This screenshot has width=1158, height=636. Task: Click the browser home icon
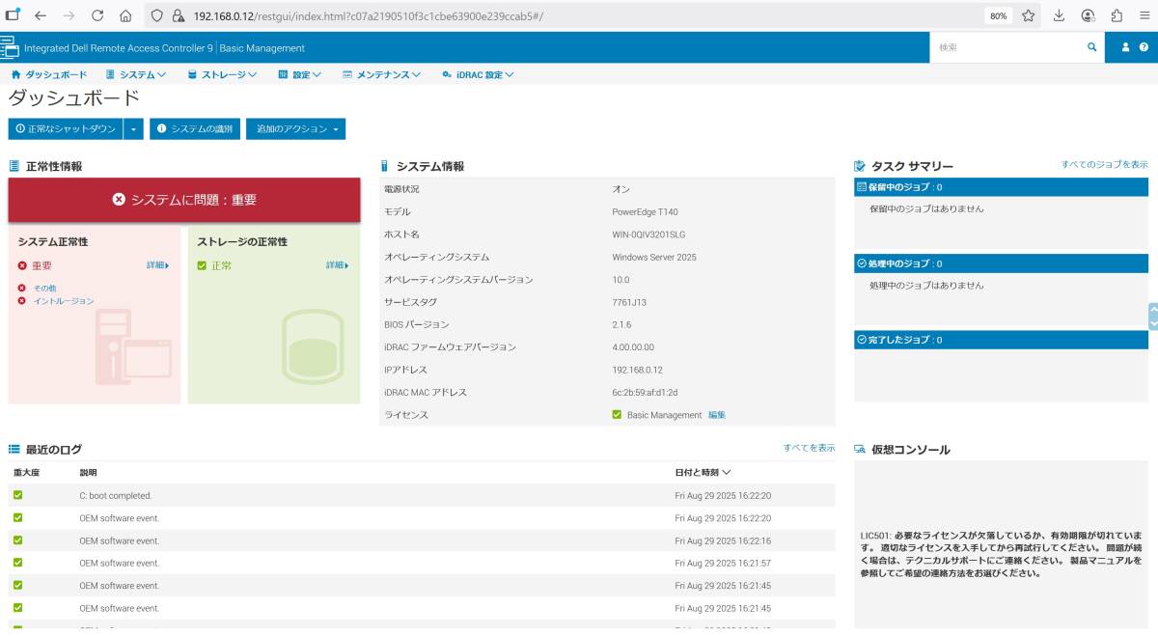coord(125,15)
